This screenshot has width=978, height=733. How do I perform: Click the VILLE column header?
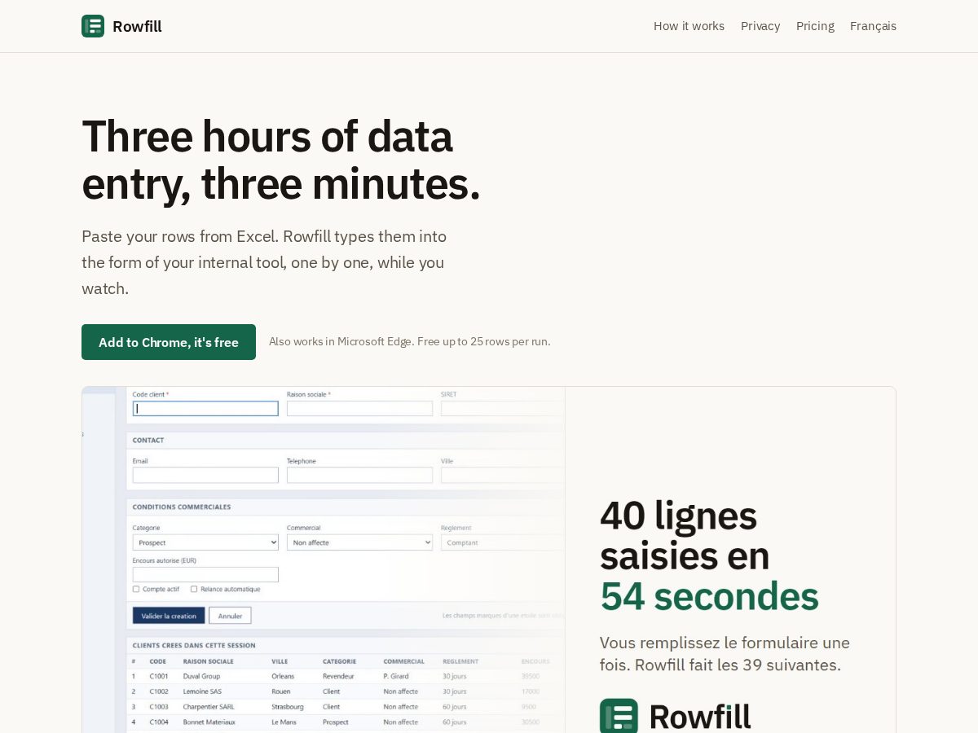click(280, 661)
